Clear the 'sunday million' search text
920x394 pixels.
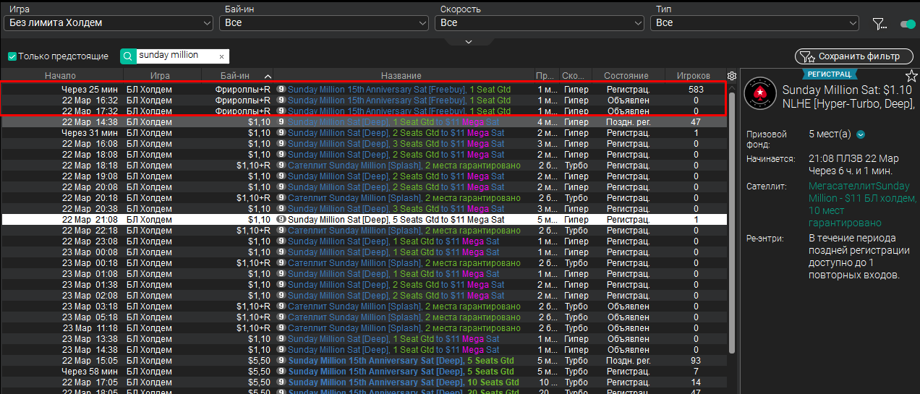click(221, 56)
